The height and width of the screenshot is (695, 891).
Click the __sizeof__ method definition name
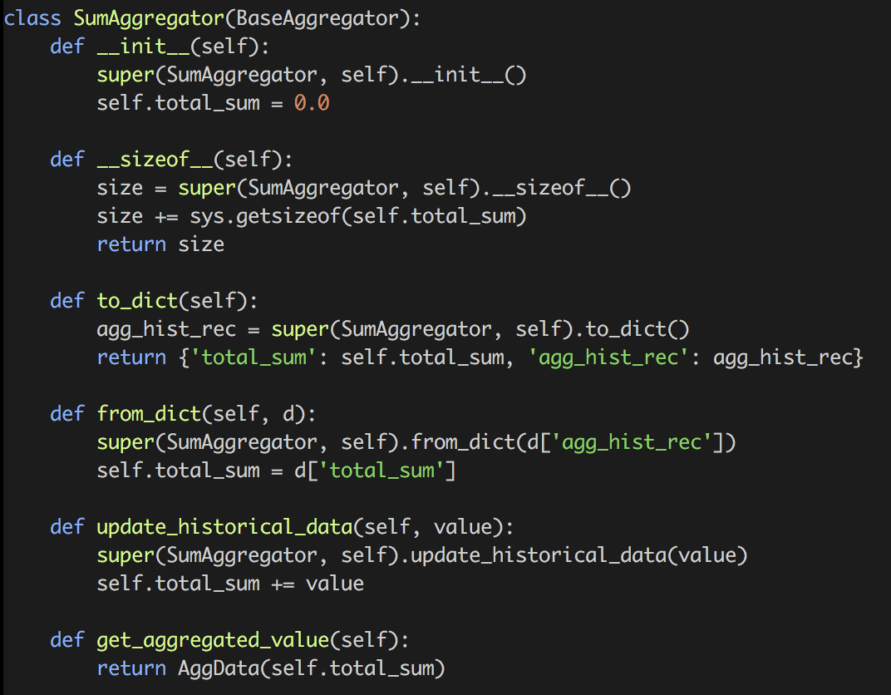[155, 160]
